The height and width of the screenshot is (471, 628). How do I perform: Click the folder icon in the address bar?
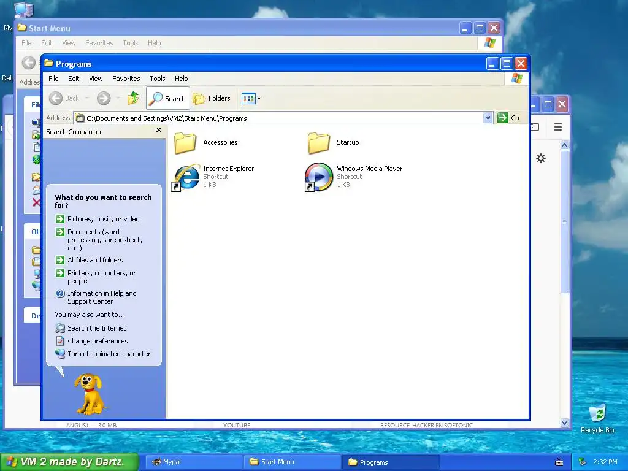point(80,118)
